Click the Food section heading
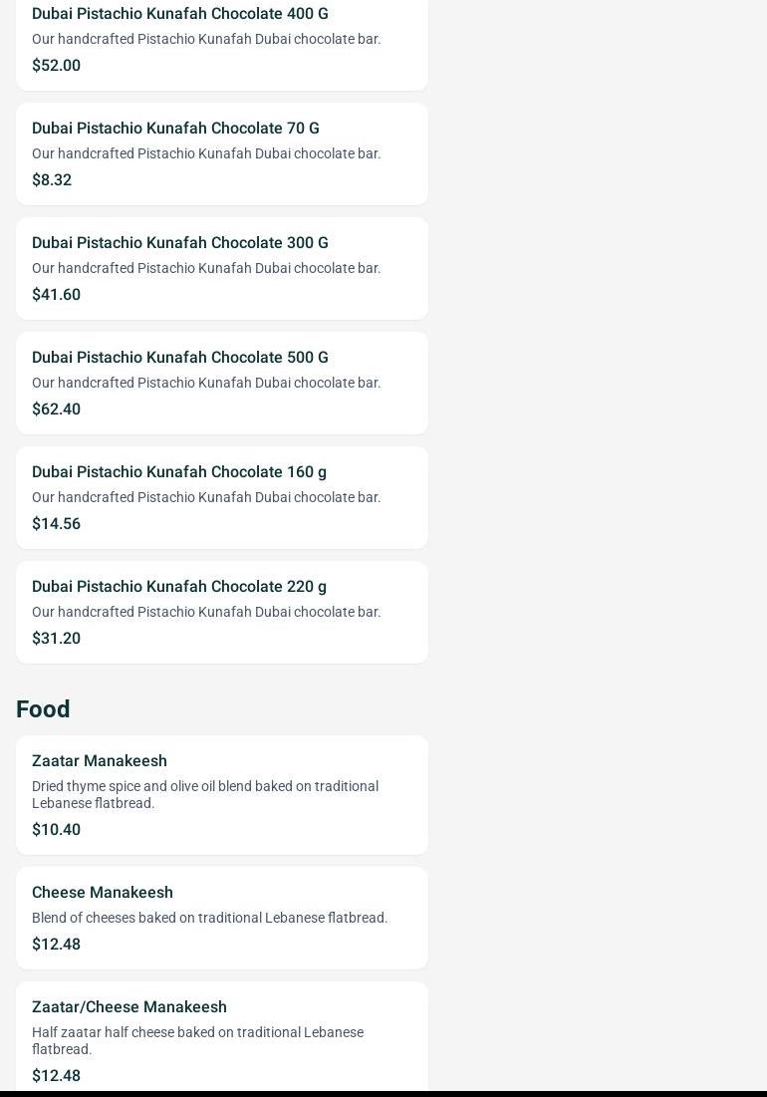 point(43,709)
